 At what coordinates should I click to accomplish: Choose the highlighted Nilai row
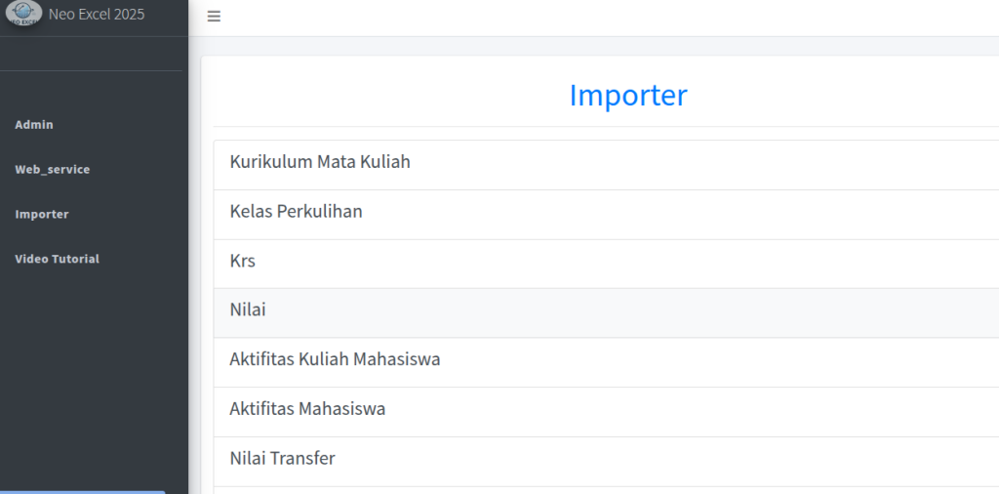tap(248, 310)
